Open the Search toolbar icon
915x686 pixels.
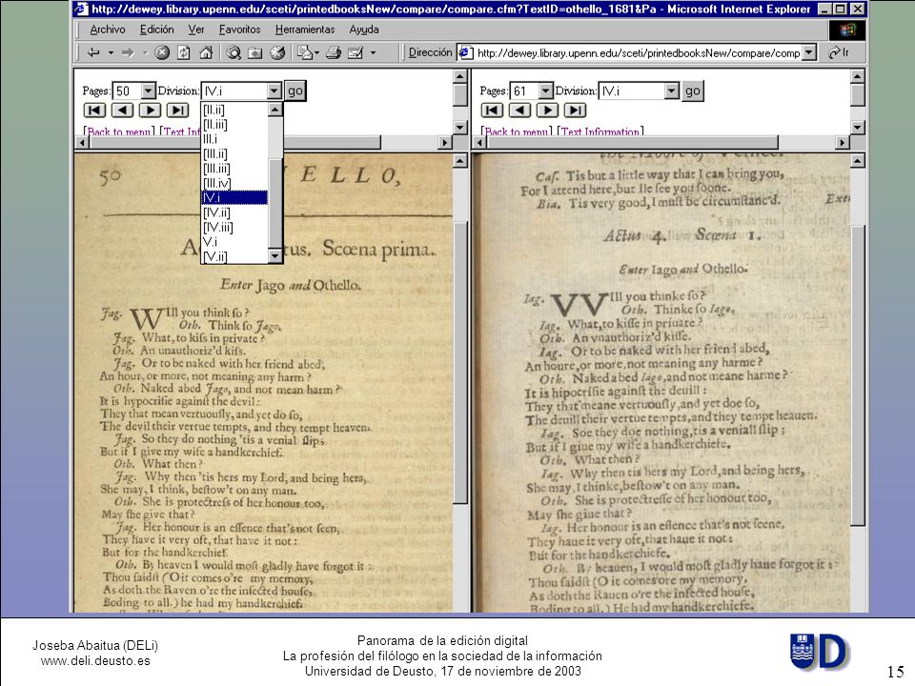click(x=234, y=53)
